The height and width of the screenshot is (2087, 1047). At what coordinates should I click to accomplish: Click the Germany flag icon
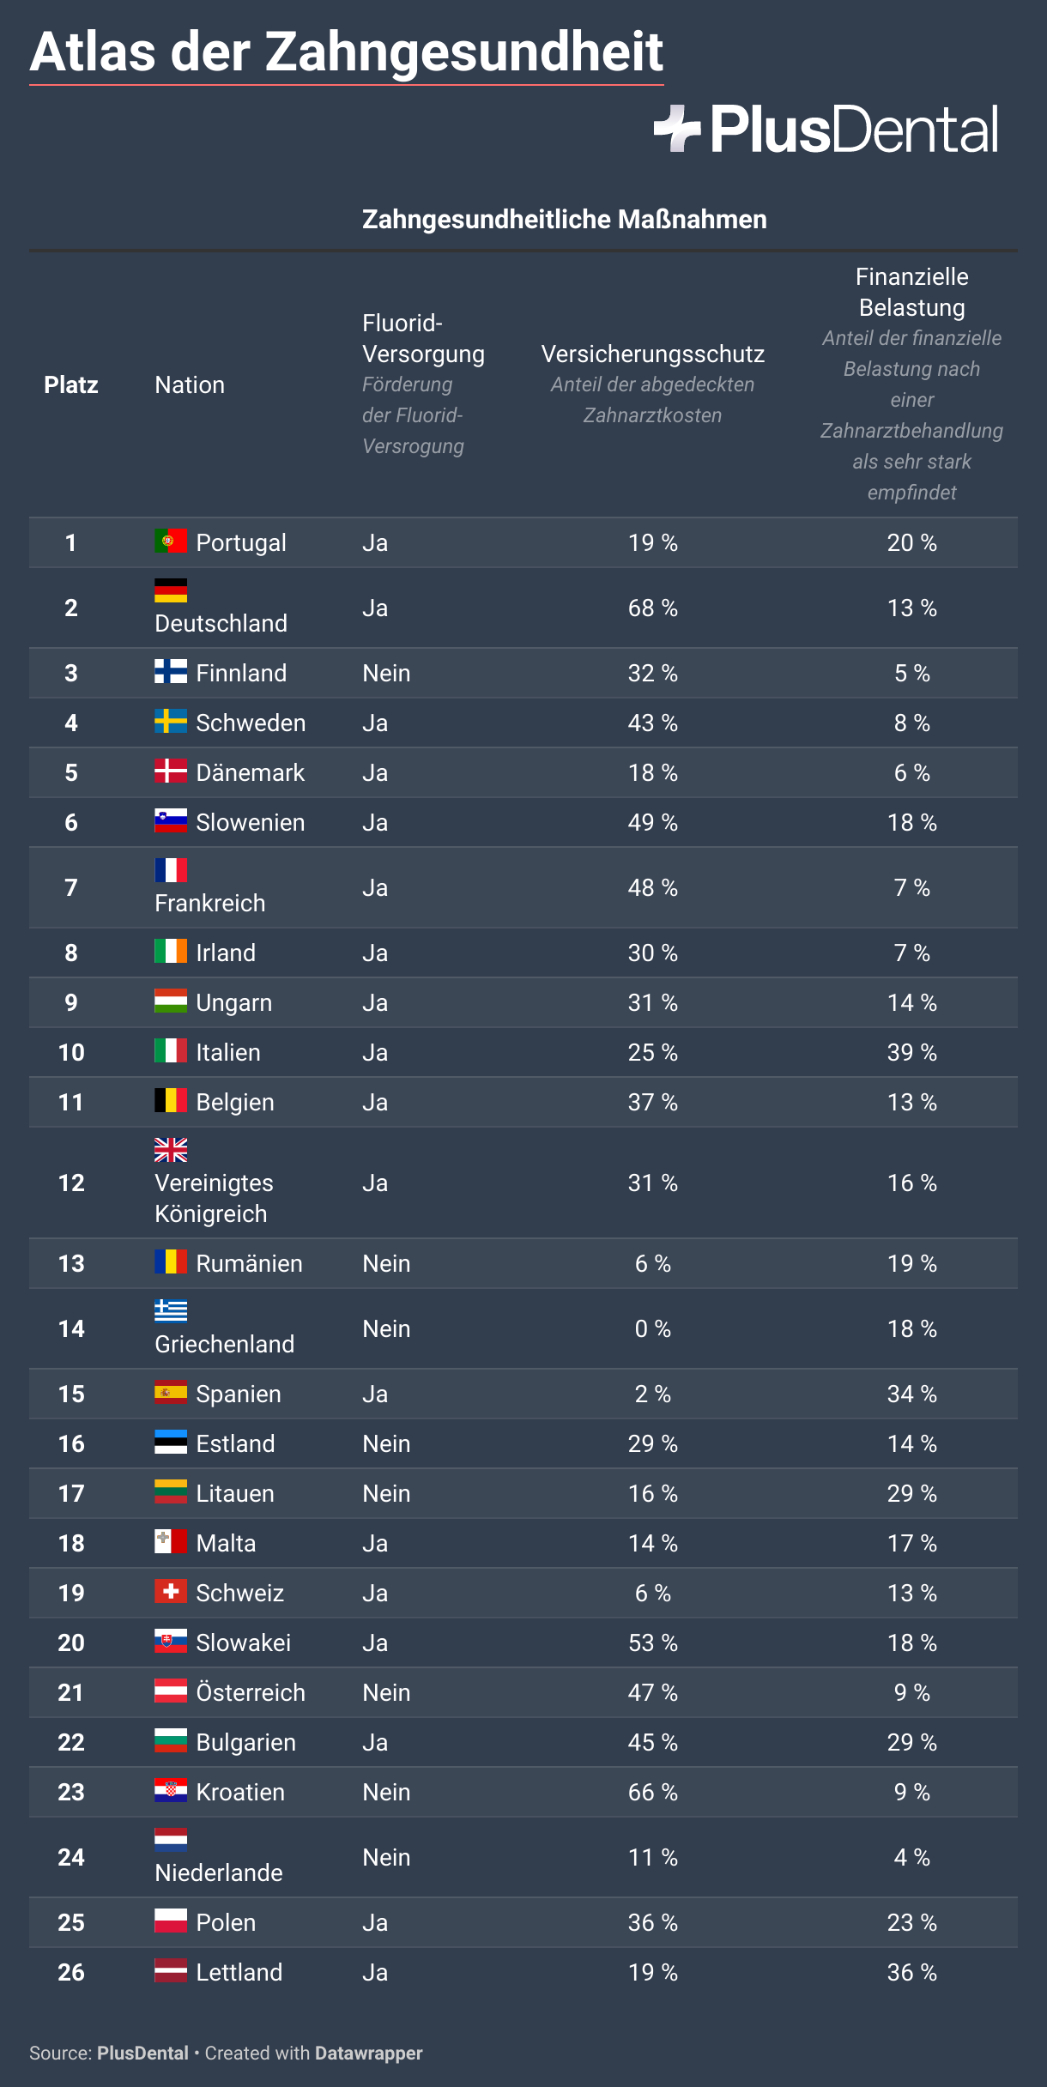pos(171,590)
